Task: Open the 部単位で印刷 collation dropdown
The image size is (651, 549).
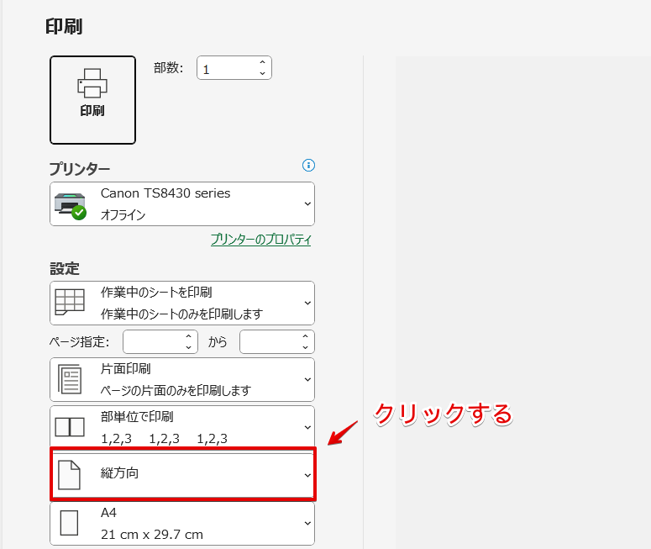Action: (182, 427)
